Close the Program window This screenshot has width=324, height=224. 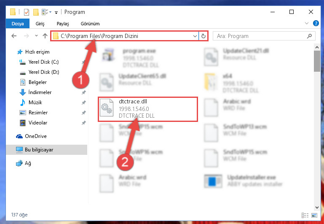pos(311,12)
